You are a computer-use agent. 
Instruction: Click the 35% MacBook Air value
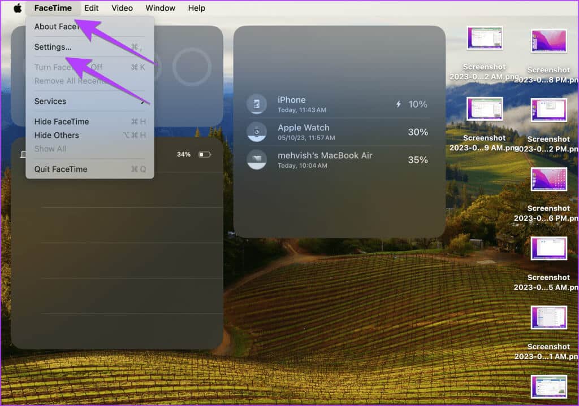coord(418,160)
